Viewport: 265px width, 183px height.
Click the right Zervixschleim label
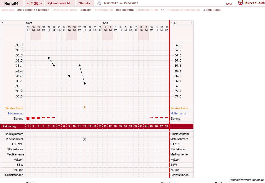[x=179, y=109]
